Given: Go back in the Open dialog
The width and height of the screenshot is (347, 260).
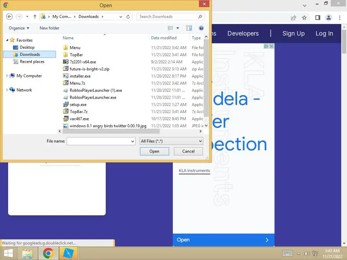Looking at the screenshot, I should [x=9, y=17].
